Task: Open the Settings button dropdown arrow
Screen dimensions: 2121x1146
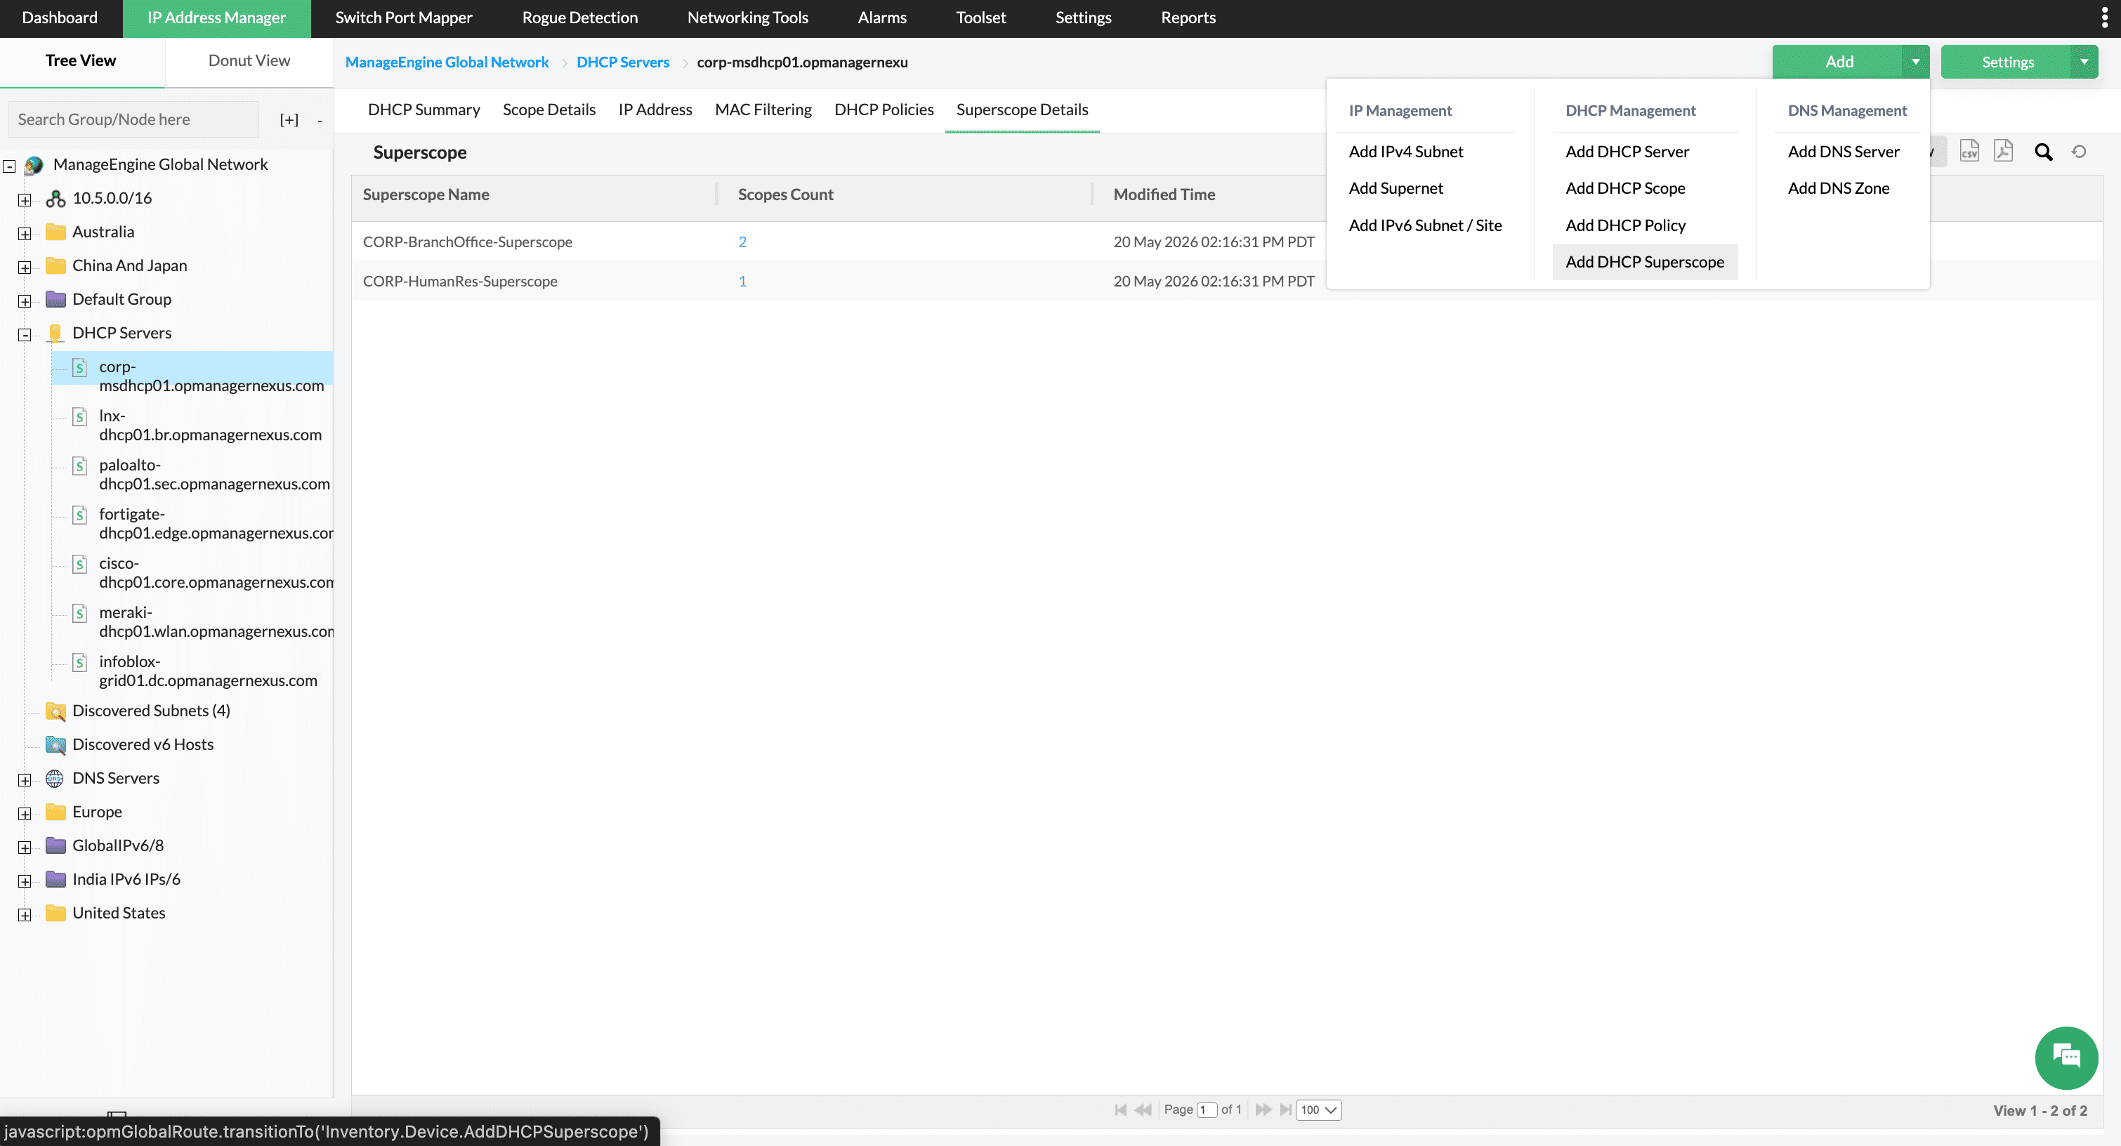Action: click(x=2084, y=62)
